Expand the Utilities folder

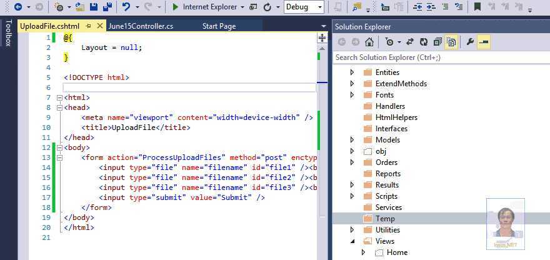tap(352, 230)
